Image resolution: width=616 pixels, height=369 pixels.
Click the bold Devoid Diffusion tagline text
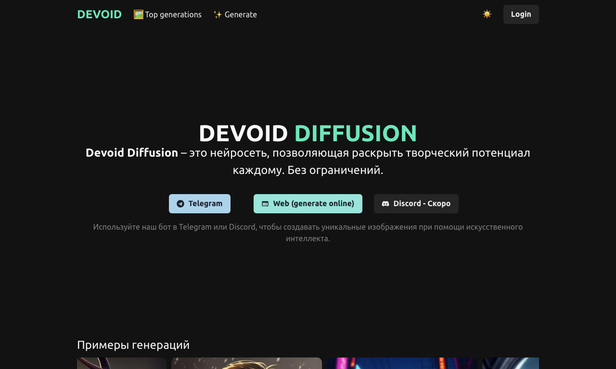tap(132, 153)
